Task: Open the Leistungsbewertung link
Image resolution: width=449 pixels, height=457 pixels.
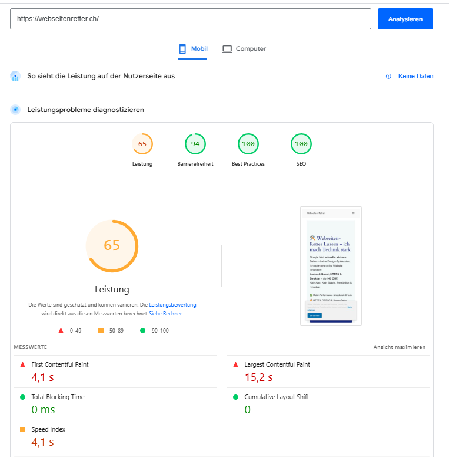Action: [172, 305]
